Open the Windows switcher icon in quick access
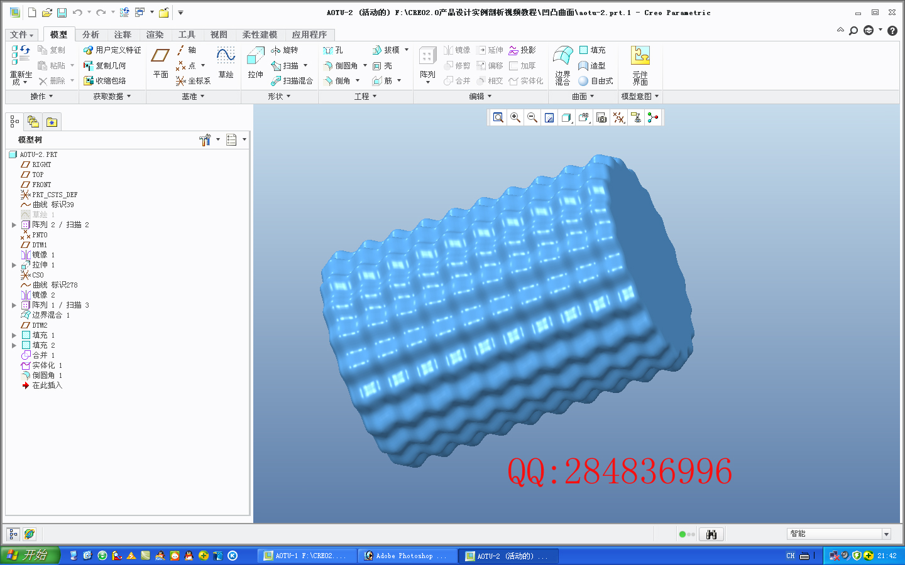This screenshot has height=565, width=905. tap(140, 13)
